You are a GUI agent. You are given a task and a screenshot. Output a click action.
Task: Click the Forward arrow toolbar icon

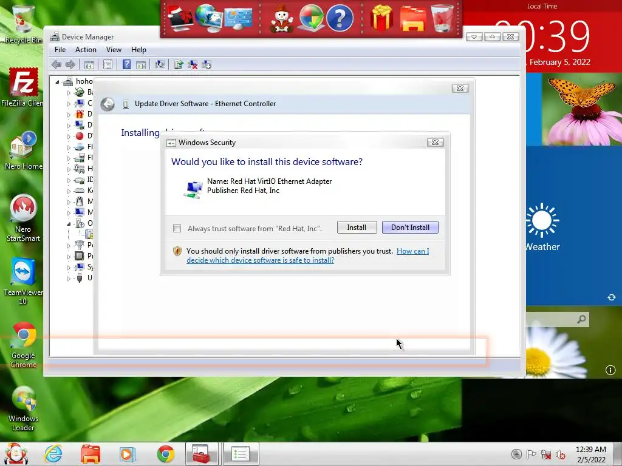click(70, 64)
